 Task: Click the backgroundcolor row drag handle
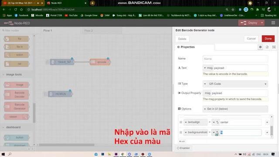(x=181, y=133)
